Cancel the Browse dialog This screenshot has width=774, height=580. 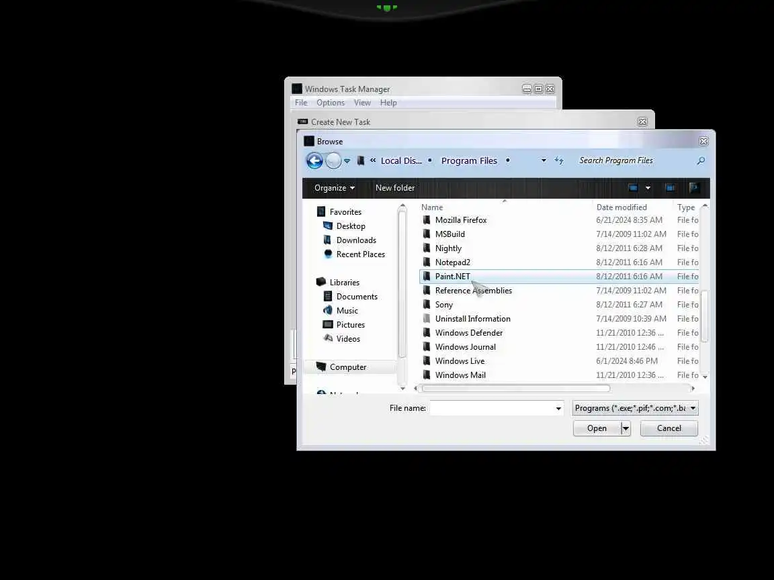pyautogui.click(x=669, y=428)
